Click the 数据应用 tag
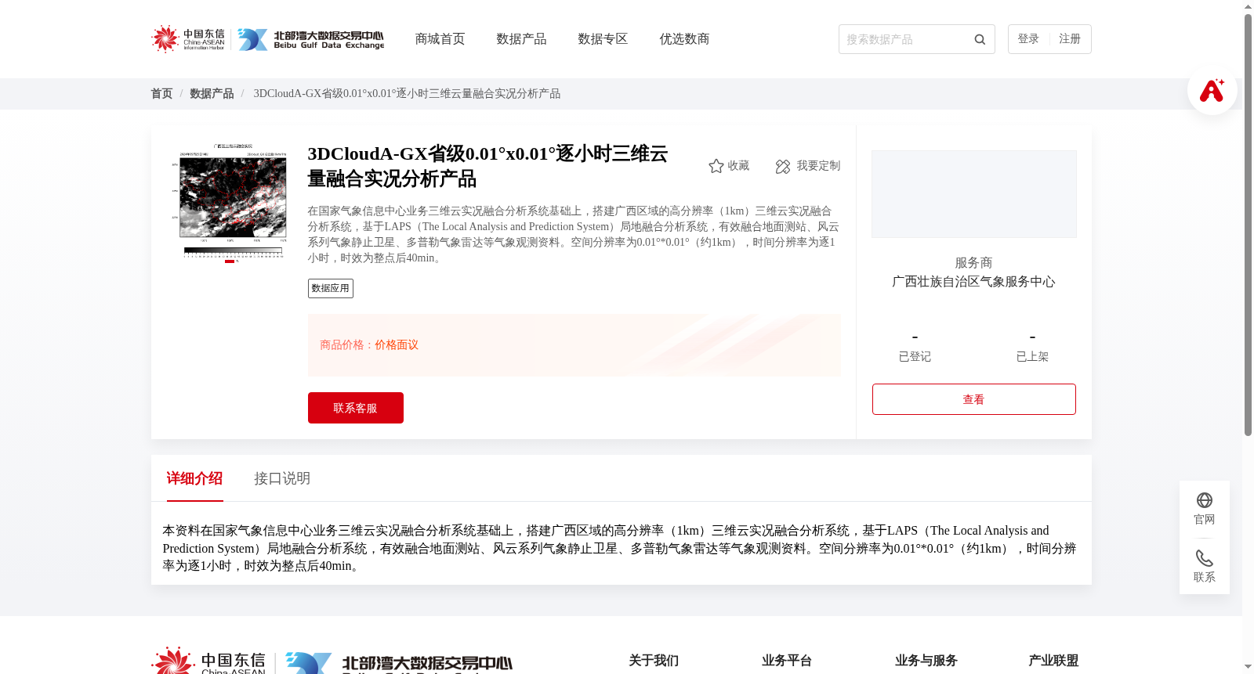The height and width of the screenshot is (674, 1254). [331, 288]
